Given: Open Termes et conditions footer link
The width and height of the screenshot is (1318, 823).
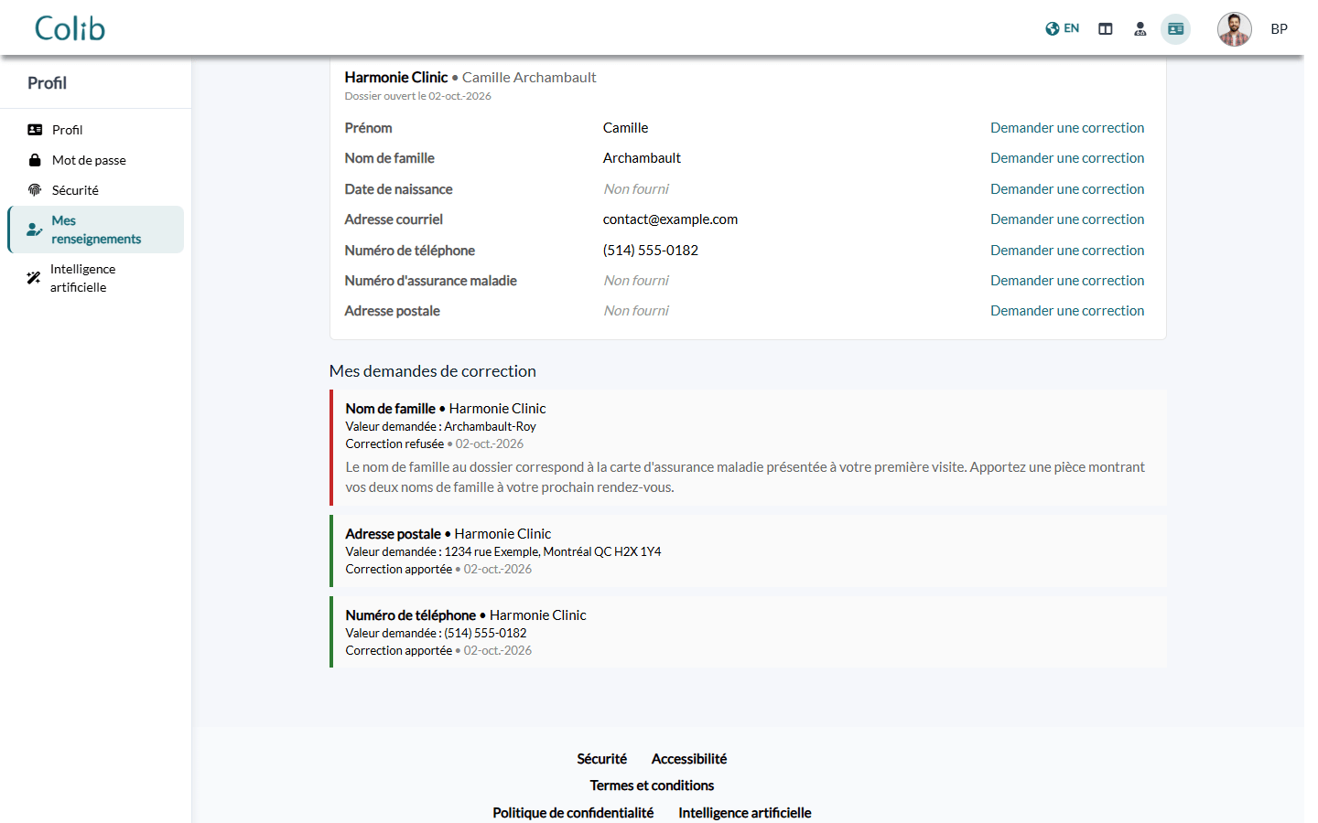Looking at the screenshot, I should (x=652, y=786).
